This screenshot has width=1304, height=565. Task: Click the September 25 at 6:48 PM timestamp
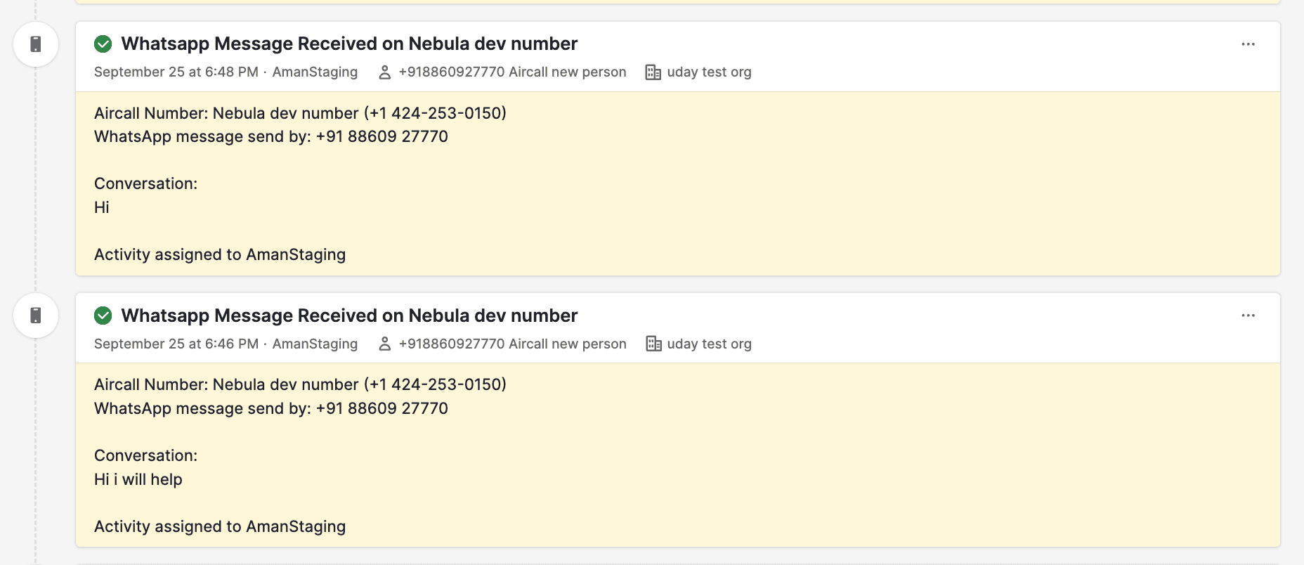(x=176, y=72)
